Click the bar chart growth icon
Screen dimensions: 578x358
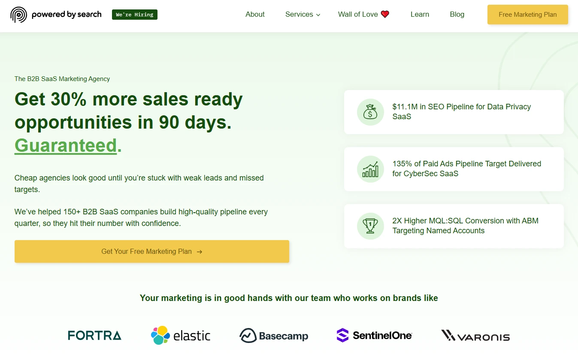370,169
